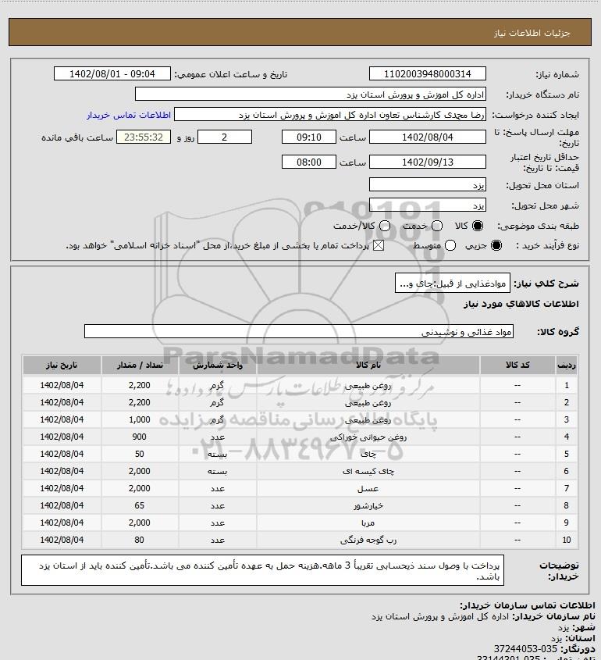Click the request creator name field
601x660 pixels.
pyautogui.click(x=329, y=115)
